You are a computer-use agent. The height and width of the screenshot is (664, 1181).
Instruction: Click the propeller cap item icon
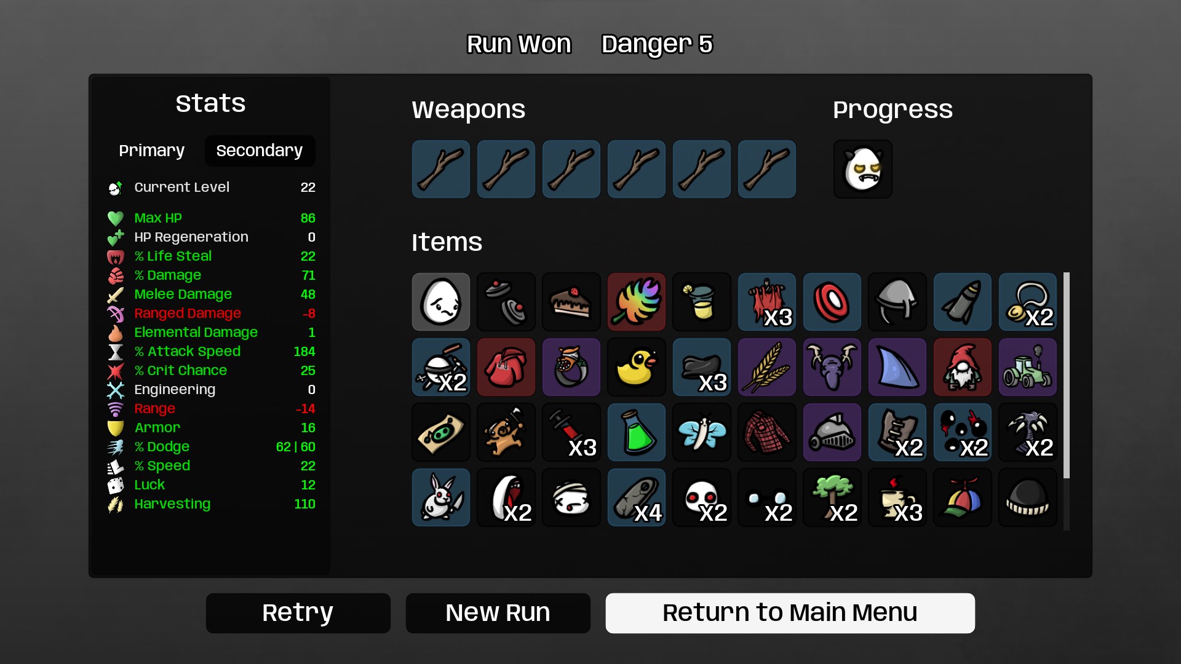click(x=962, y=497)
